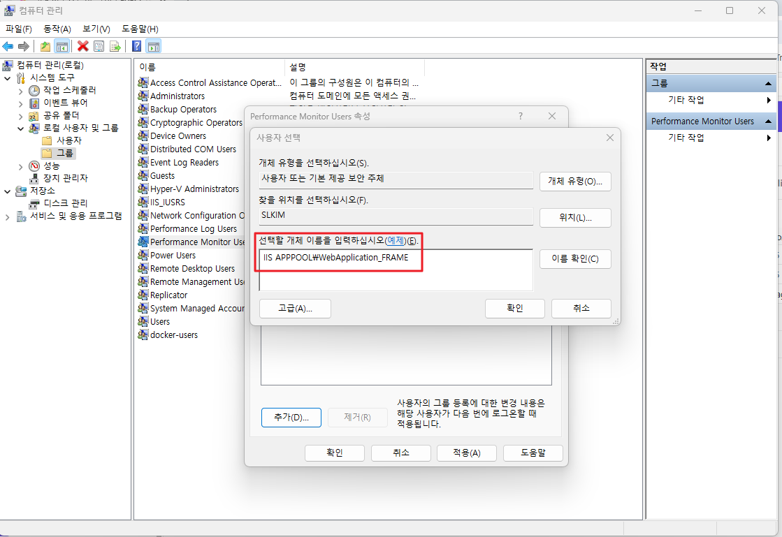
Task: Click the 고급(A)... button
Action: pos(294,308)
